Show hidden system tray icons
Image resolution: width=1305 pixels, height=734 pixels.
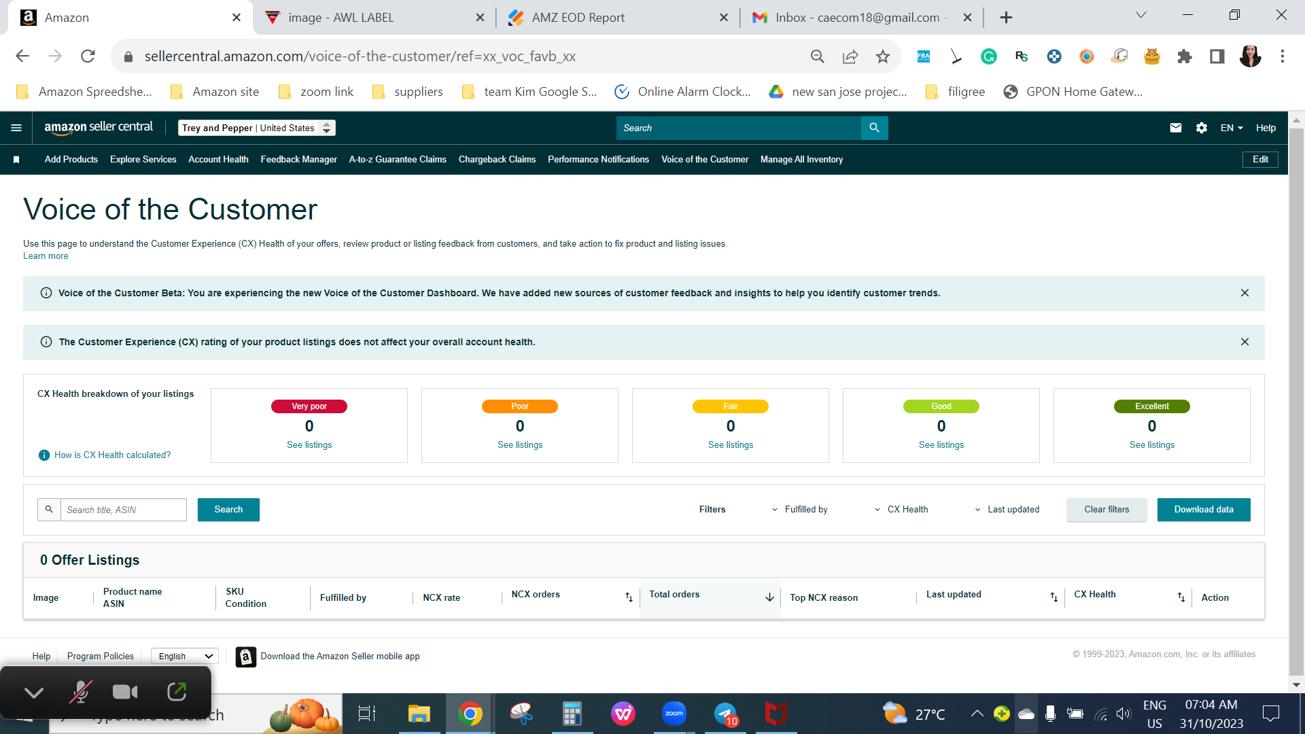pyautogui.click(x=977, y=714)
